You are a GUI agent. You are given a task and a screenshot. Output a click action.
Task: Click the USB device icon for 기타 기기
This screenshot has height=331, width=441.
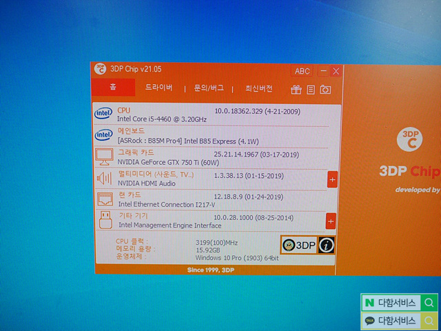pos(105,220)
